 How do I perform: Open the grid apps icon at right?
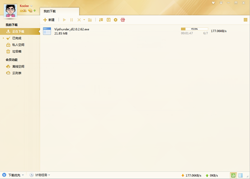coord(245,20)
